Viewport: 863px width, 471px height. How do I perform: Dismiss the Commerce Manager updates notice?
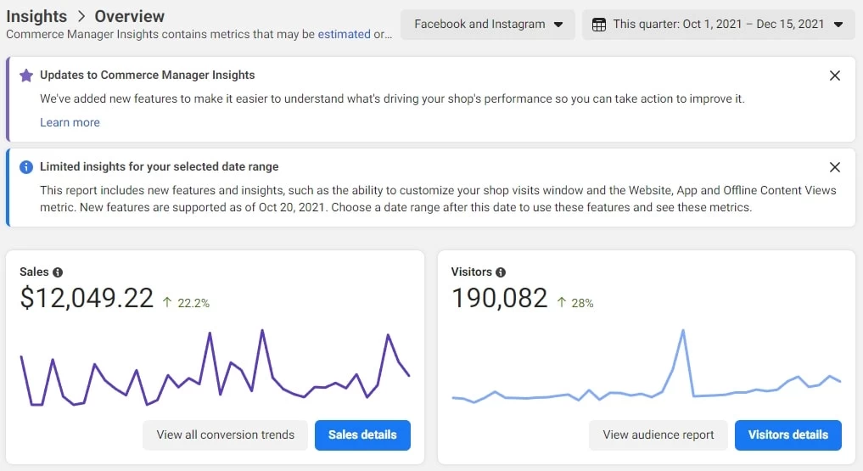click(835, 76)
